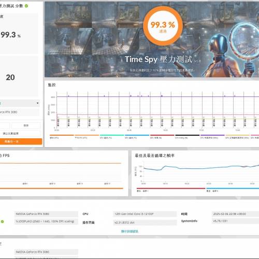This screenshot has height=259, width=259.
Task: Click the orange run again button
Action: (21, 141)
